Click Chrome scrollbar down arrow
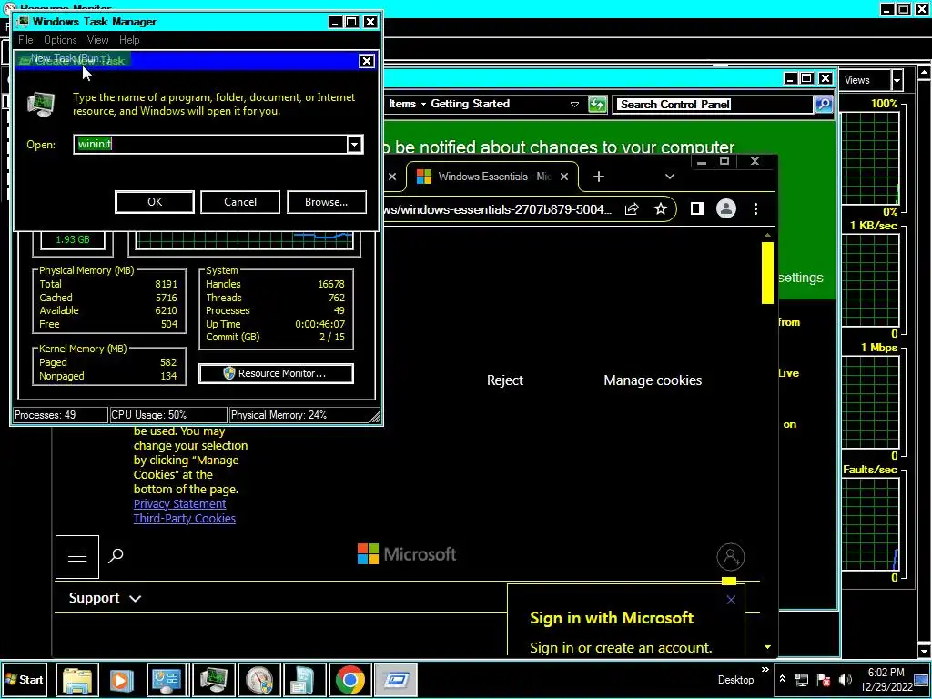This screenshot has height=699, width=932. (x=767, y=647)
